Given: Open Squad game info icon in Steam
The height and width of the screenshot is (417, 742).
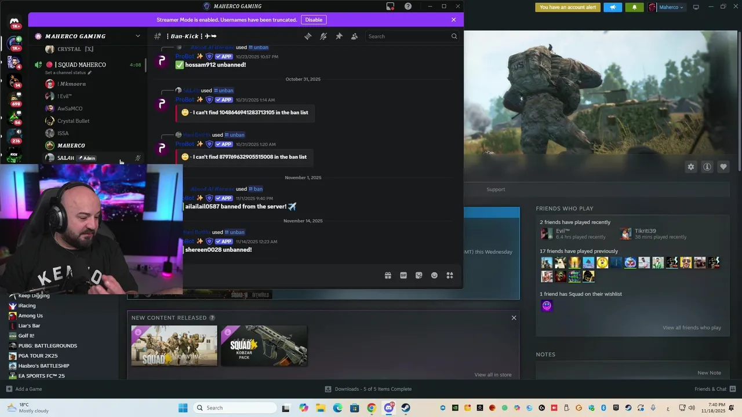Looking at the screenshot, I should coord(707,167).
